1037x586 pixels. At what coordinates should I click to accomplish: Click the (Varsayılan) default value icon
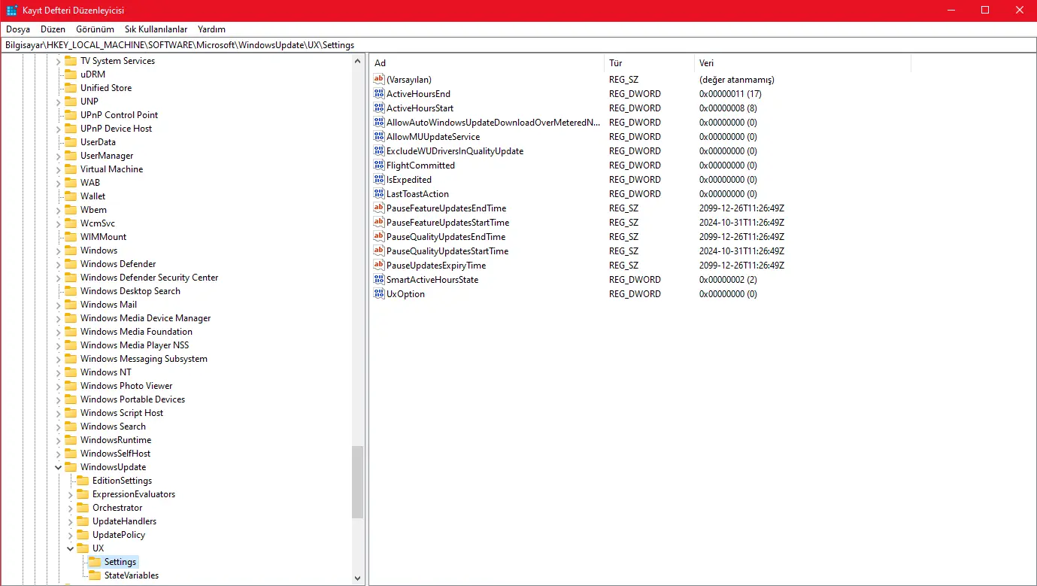(379, 80)
